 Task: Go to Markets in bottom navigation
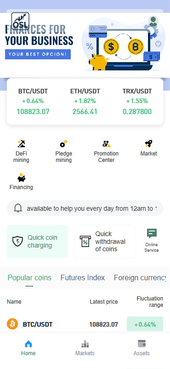tap(85, 348)
